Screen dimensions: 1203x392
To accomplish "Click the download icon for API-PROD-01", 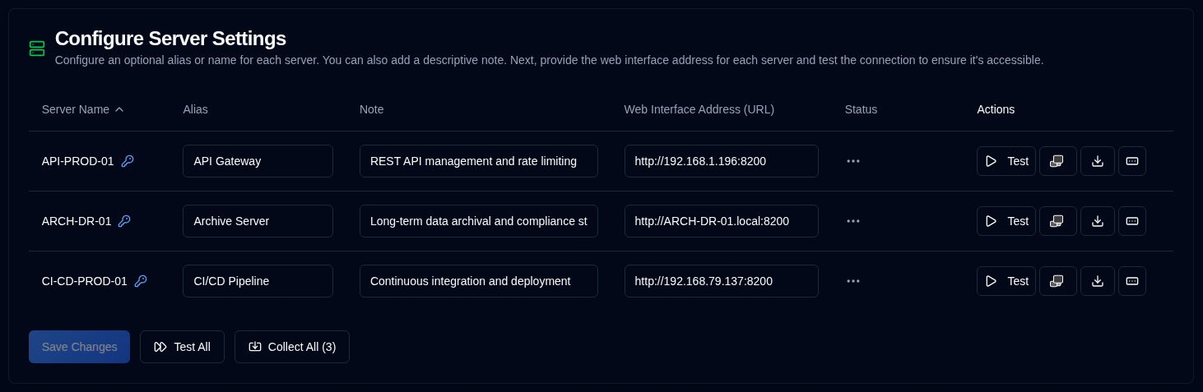I will [x=1097, y=161].
